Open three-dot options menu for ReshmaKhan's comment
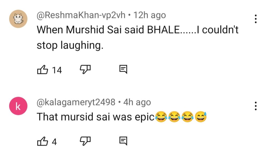The width and height of the screenshot is (274, 157). pyautogui.click(x=256, y=19)
